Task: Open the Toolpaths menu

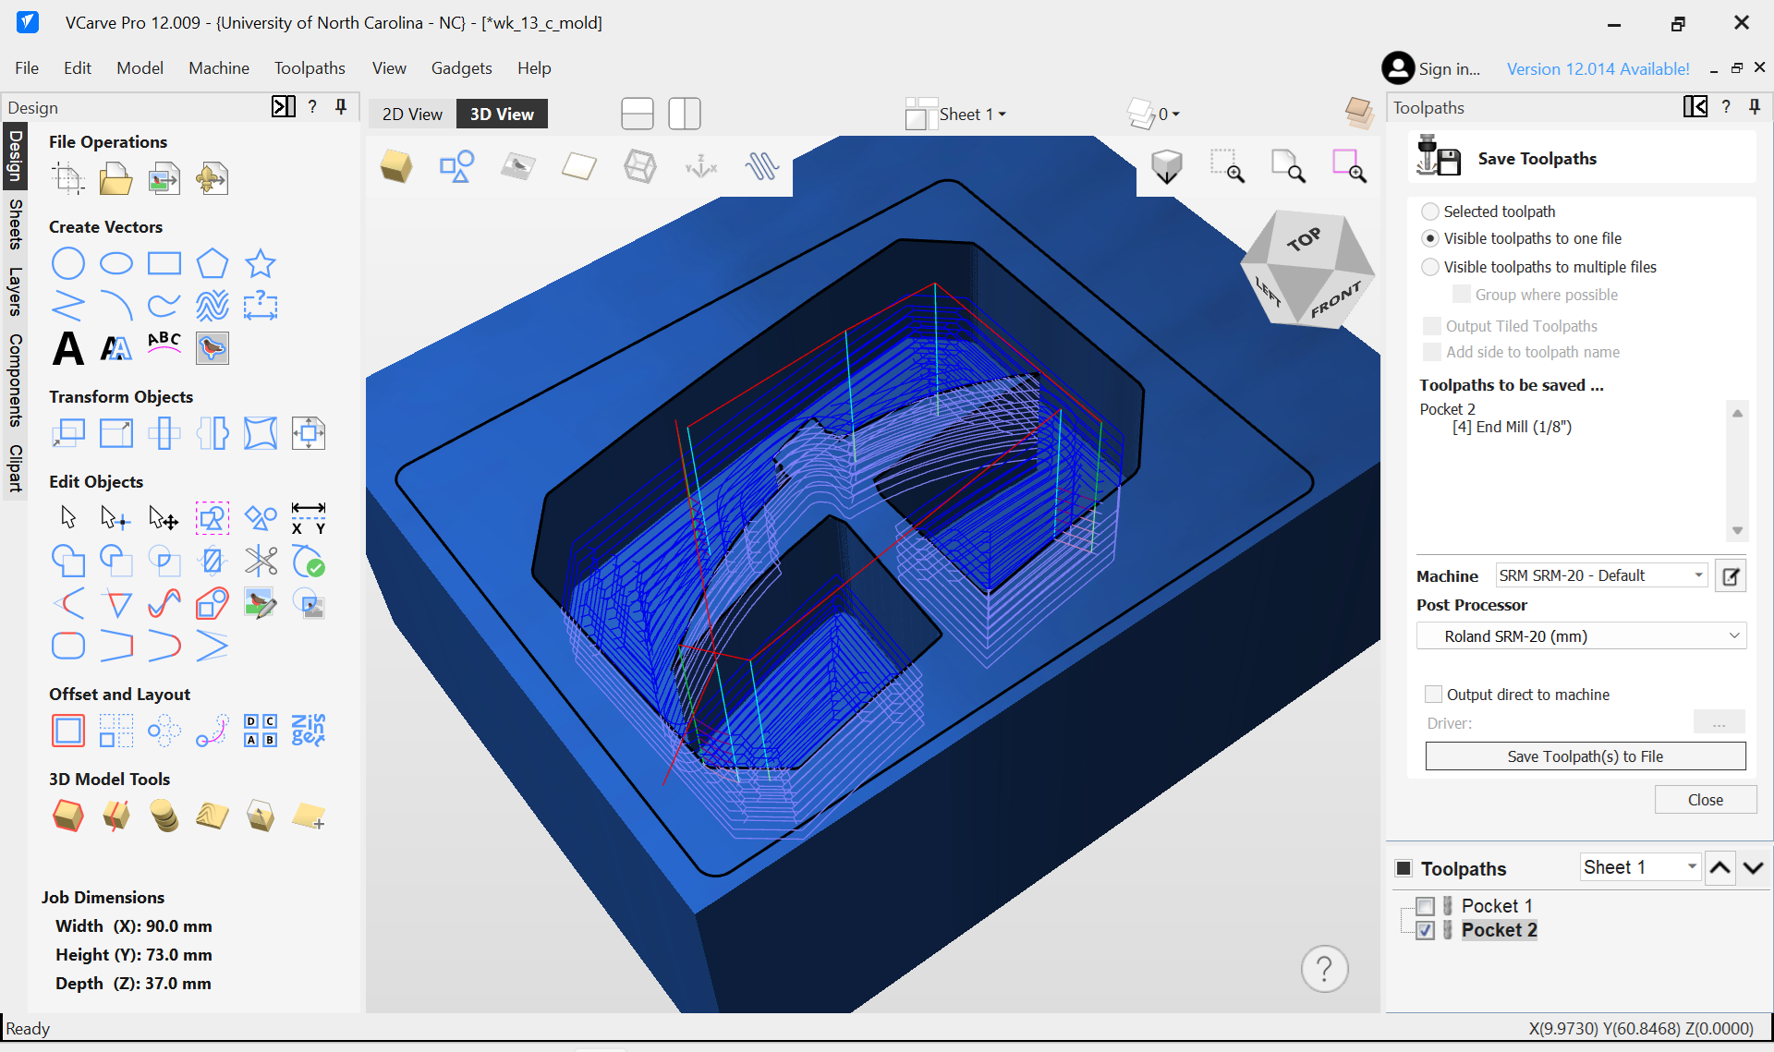Action: 310,67
